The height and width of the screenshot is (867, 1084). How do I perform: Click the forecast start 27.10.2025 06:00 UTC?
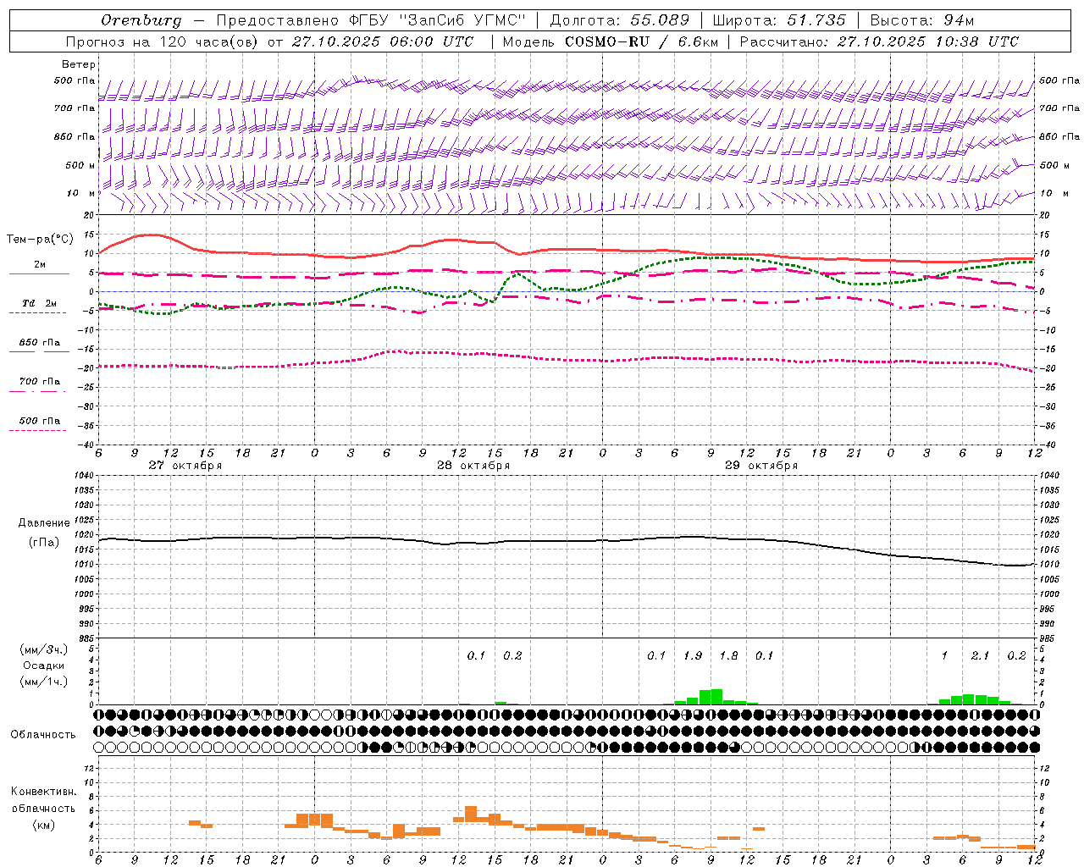coord(383,41)
